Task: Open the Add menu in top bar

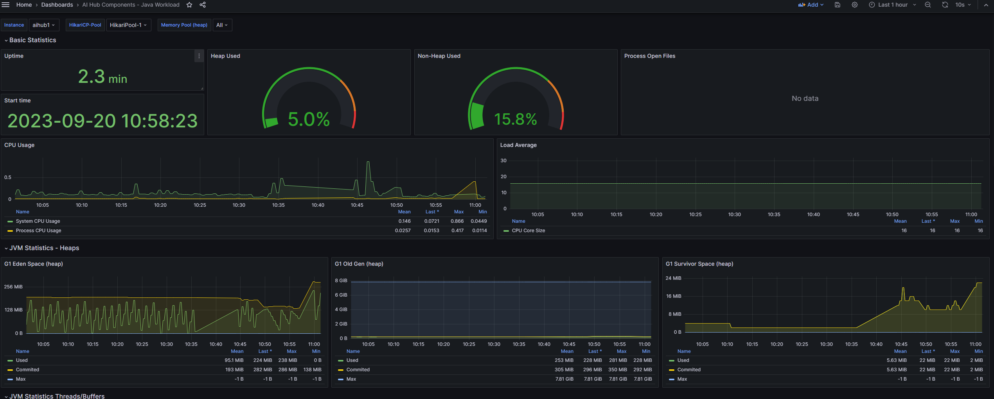Action: coord(811,5)
